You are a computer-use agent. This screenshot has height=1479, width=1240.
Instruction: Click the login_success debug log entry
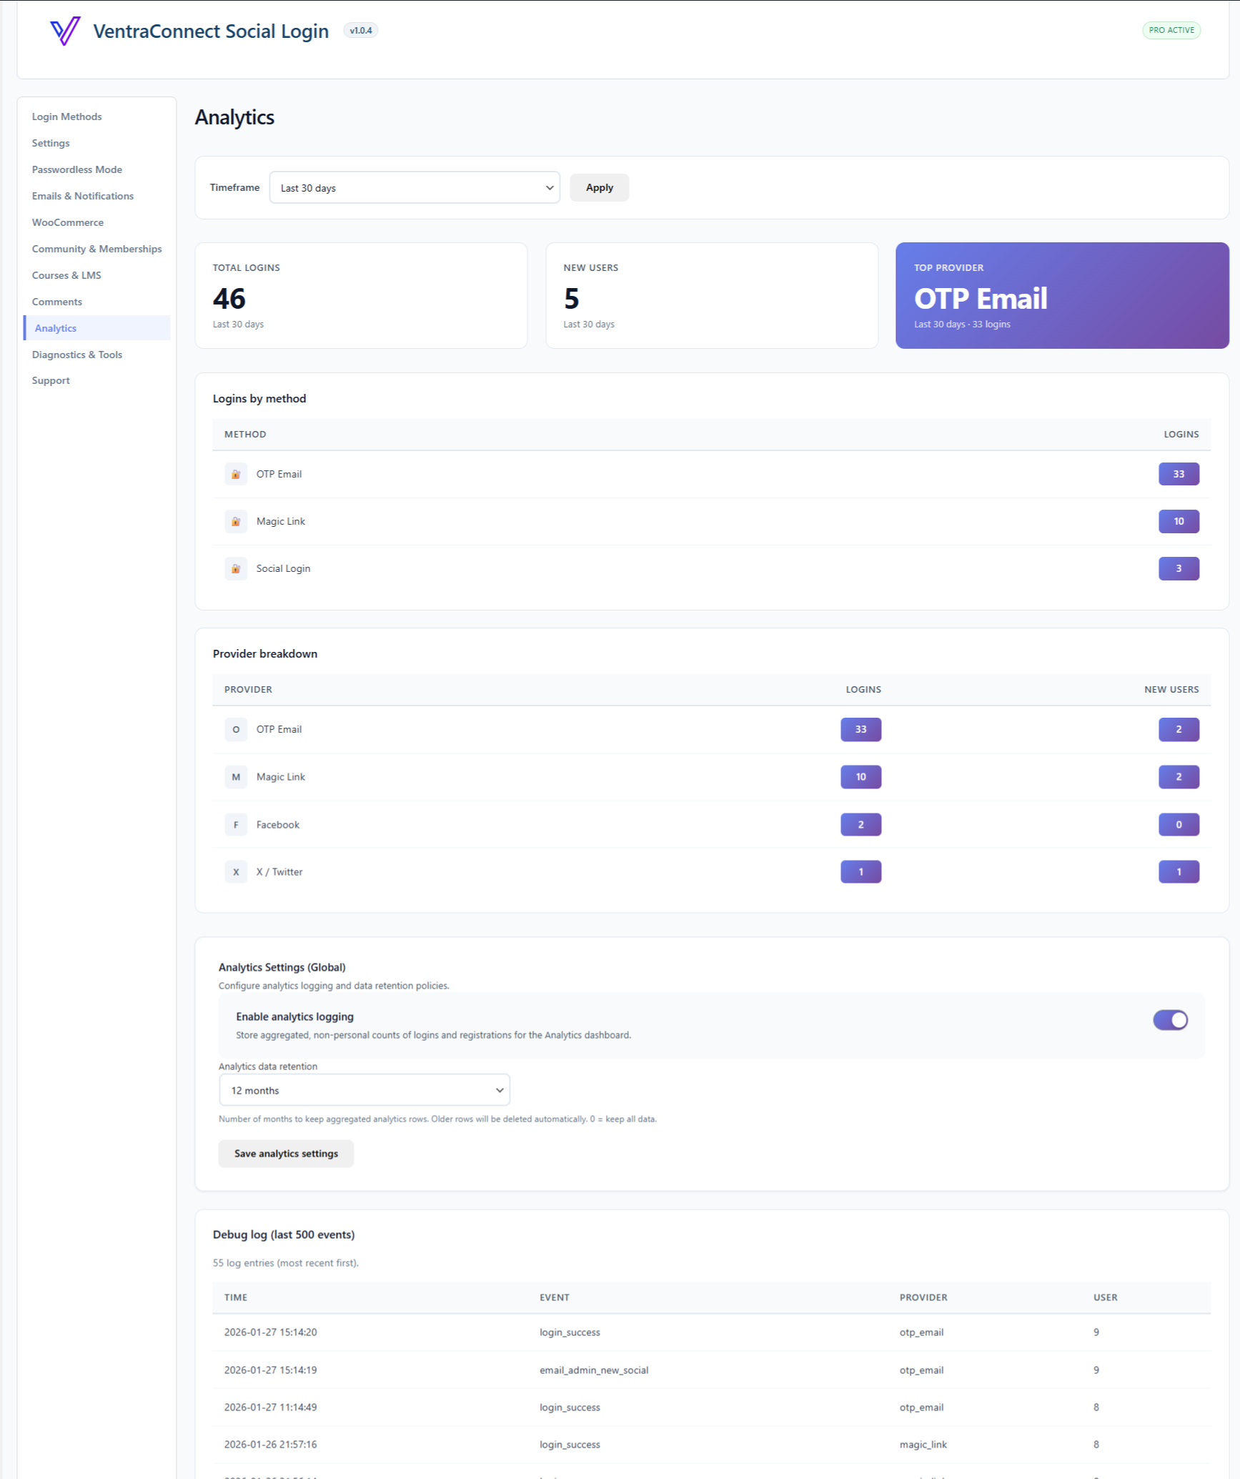coord(570,1332)
